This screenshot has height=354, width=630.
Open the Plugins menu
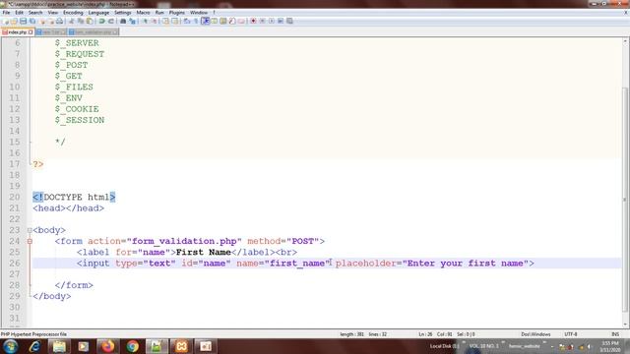pyautogui.click(x=177, y=13)
